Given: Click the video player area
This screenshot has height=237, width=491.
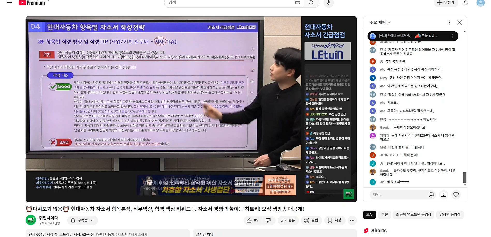Looking at the screenshot, I should (191, 109).
